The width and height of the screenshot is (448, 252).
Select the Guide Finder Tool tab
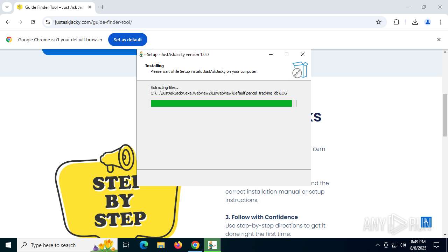tap(54, 7)
